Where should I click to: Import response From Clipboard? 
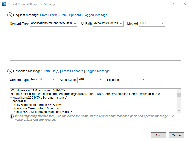pos(73,71)
